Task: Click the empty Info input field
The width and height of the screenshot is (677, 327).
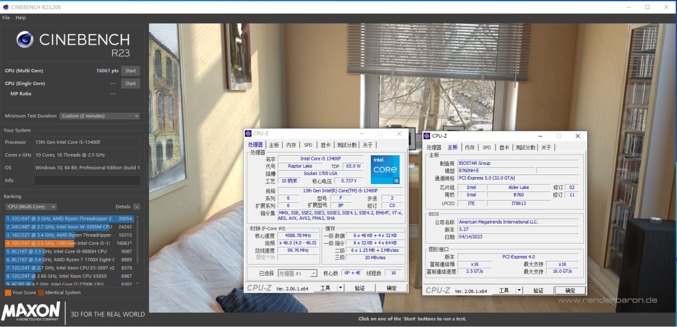Action: point(87,180)
